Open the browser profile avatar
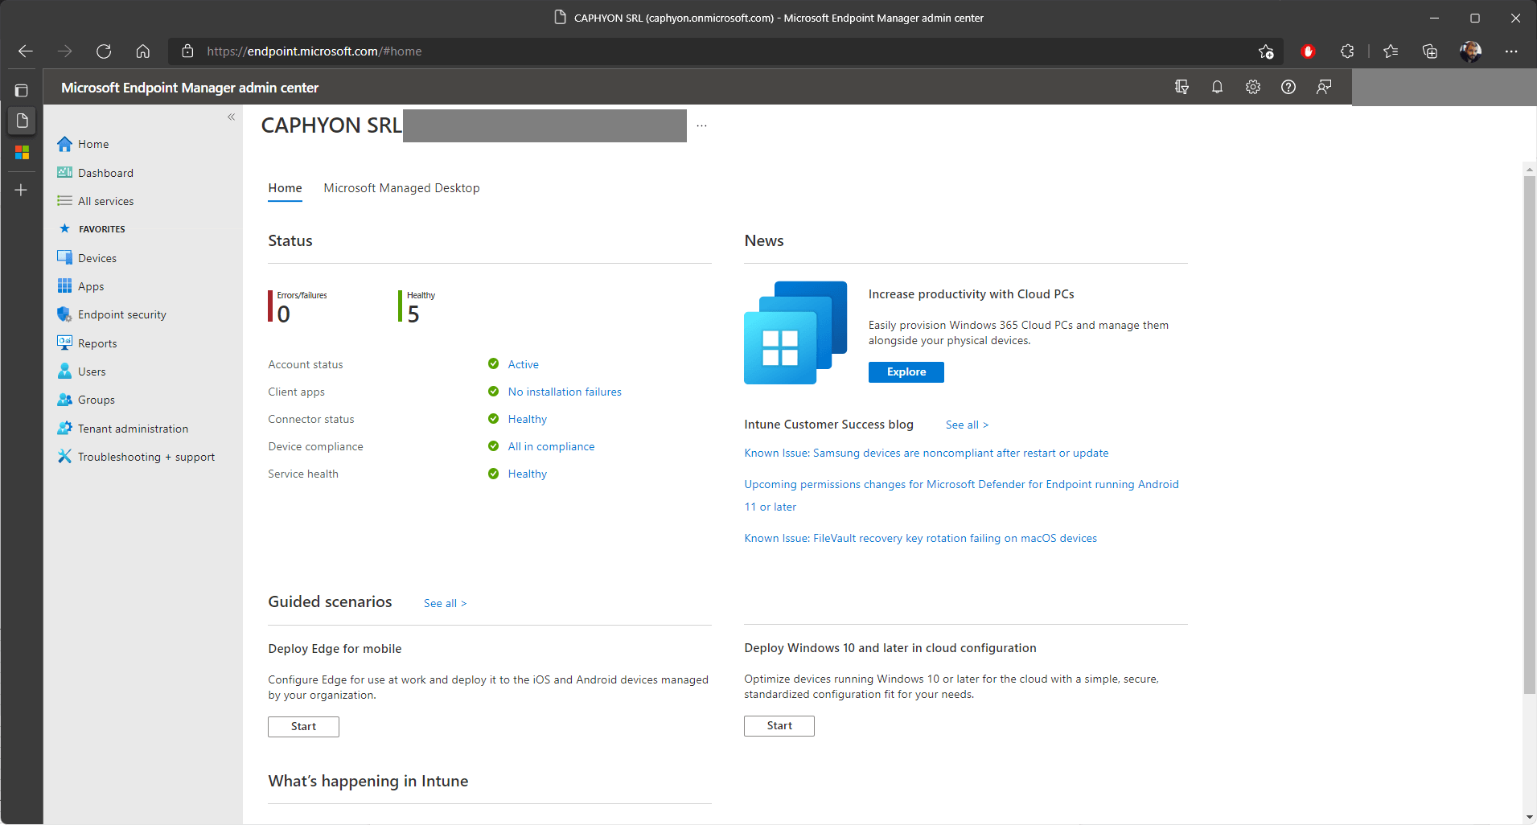 pos(1470,51)
